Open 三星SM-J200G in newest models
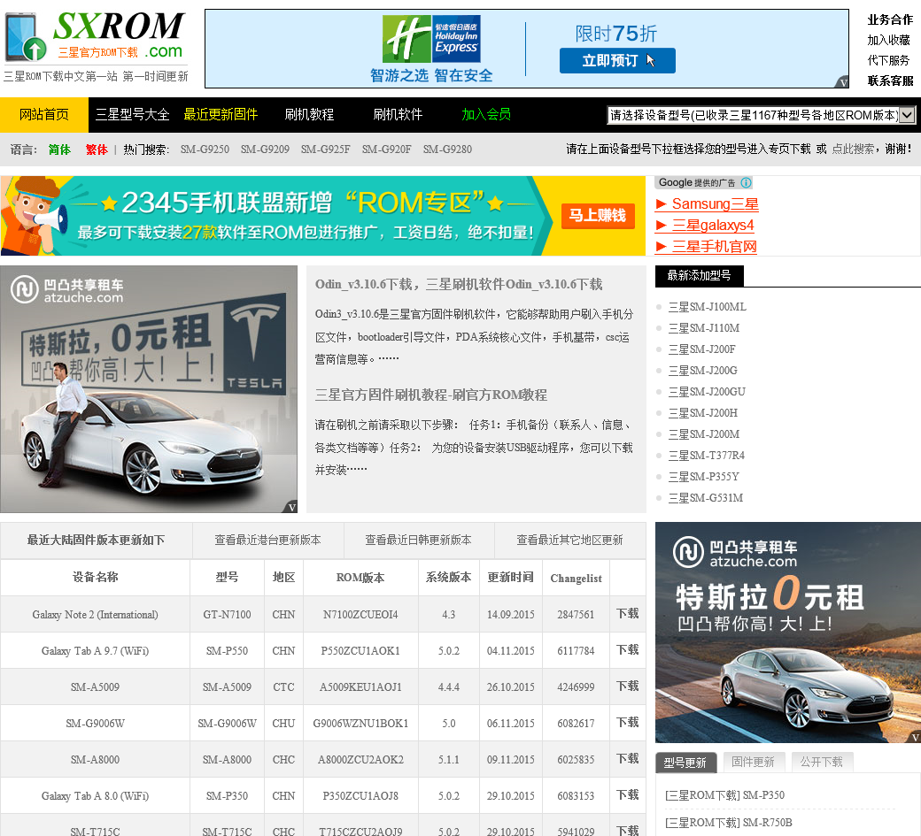Screen dimensions: 921x836 pyautogui.click(x=702, y=371)
